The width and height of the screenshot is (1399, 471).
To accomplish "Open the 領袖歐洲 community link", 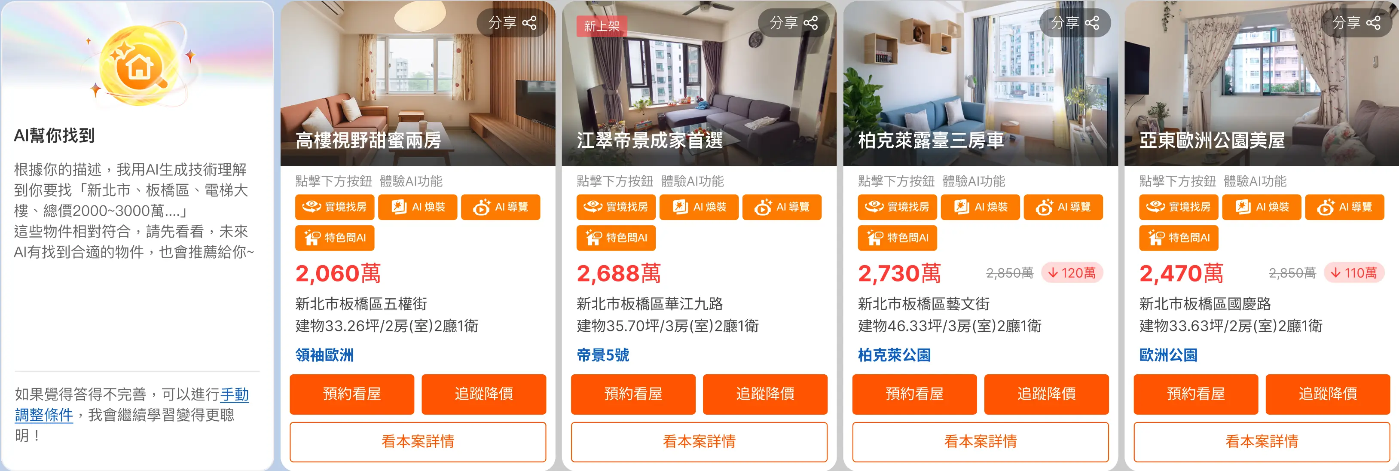I will [324, 355].
